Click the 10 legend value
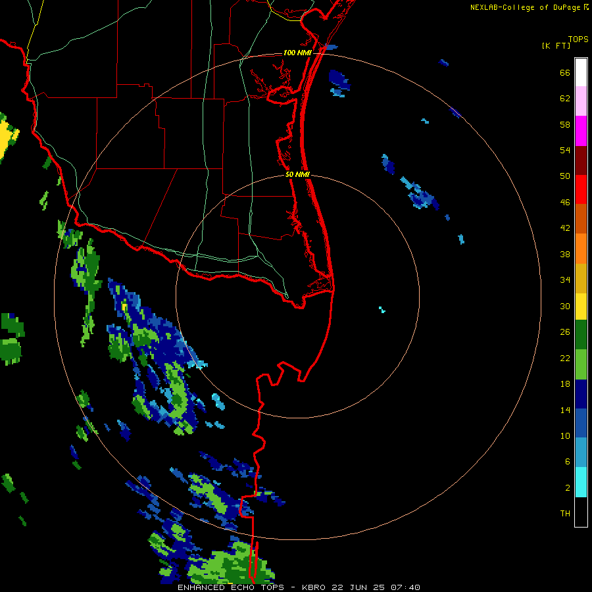The image size is (592, 592). click(x=565, y=435)
